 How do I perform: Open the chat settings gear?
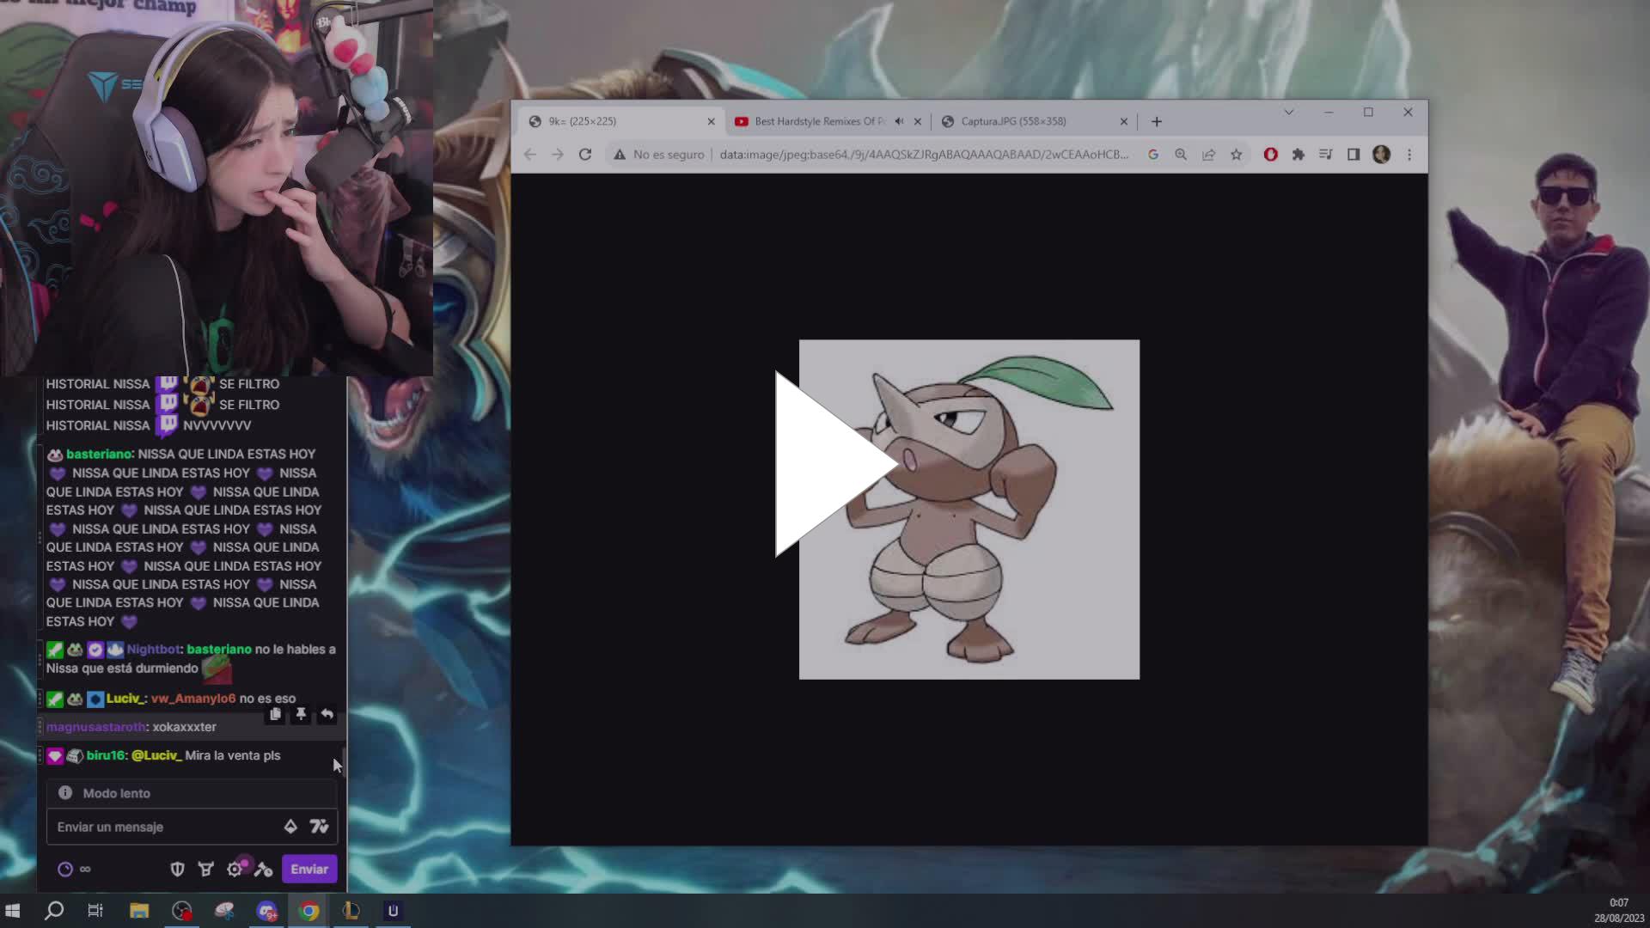(235, 869)
